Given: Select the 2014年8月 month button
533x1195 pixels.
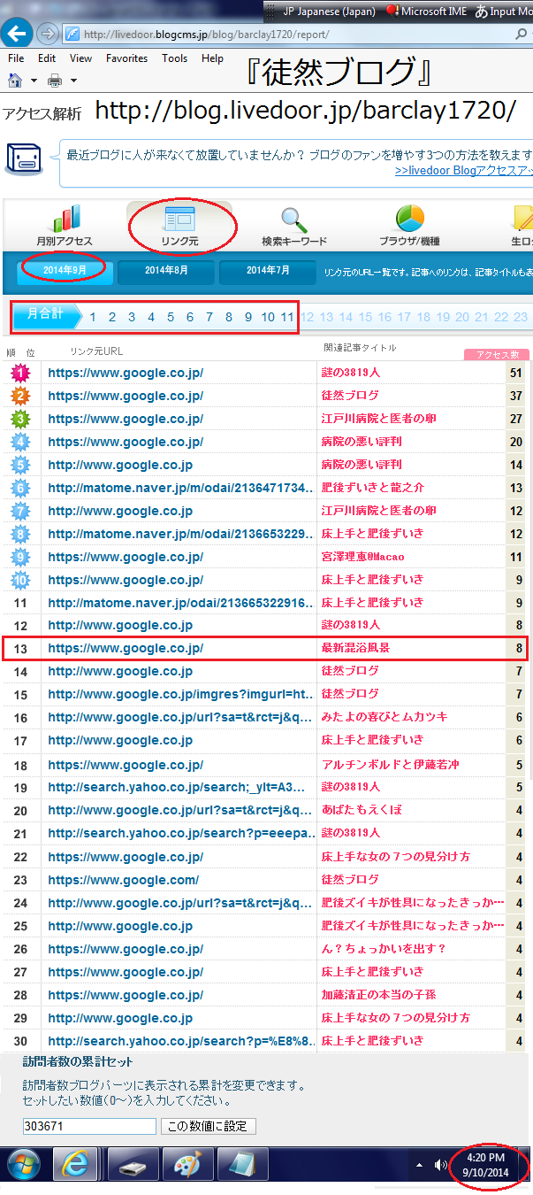Looking at the screenshot, I should 166,271.
